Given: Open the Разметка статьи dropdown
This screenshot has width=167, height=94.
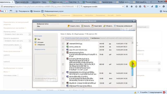Looking at the screenshot, I should 30,34.
